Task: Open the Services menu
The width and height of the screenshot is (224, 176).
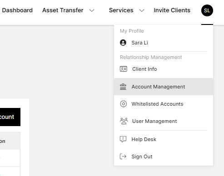Action: pos(121,10)
